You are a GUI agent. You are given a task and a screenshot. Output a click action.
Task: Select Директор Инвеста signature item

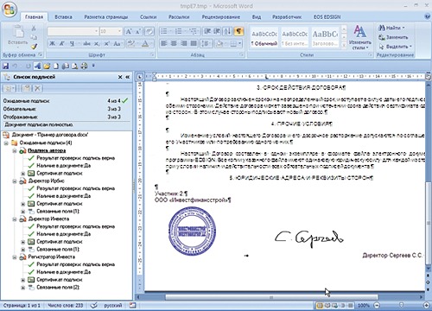[48, 219]
